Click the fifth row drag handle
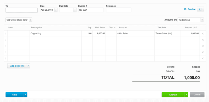209x102 pixels. point(5,59)
